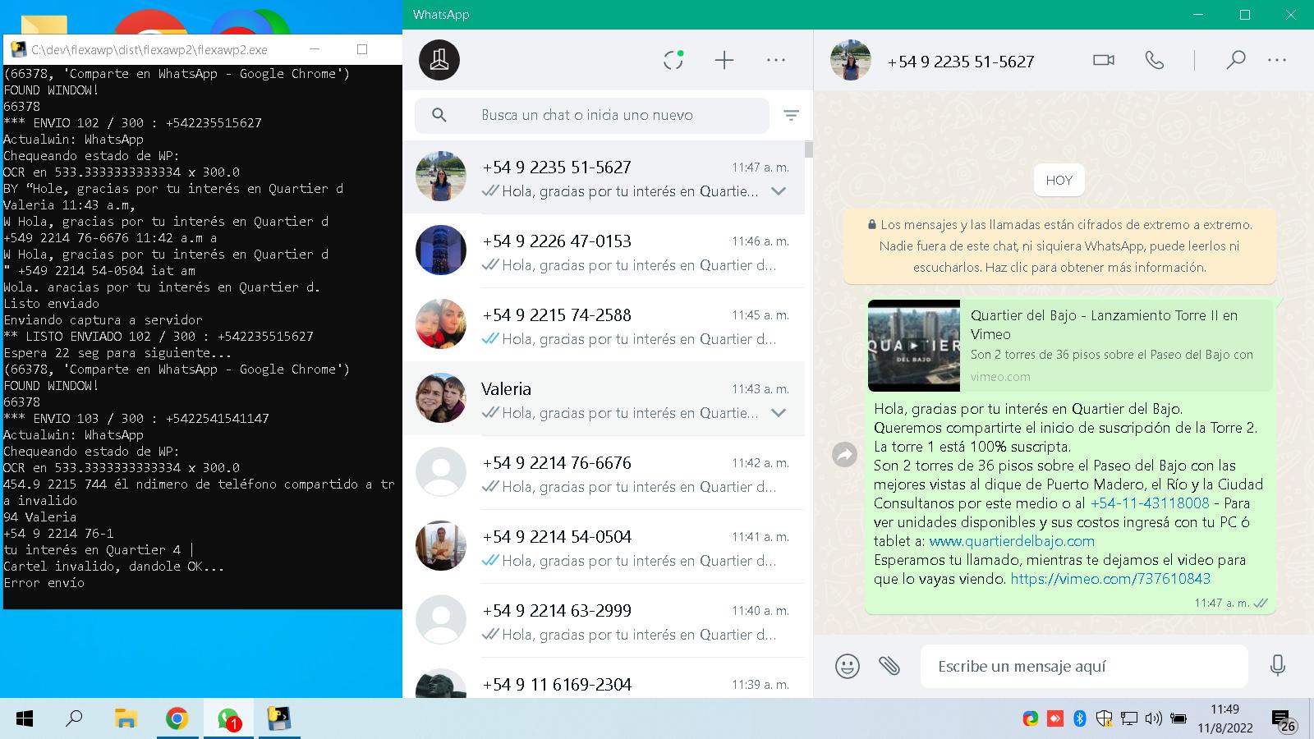Open Windows taskbar search
Image resolution: width=1314 pixels, height=739 pixels.
click(x=74, y=719)
